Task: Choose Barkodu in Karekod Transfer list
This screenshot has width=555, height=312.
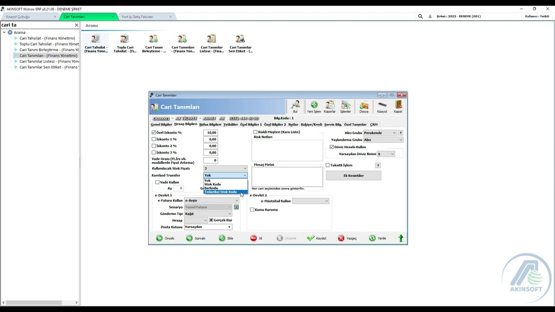Action: (x=225, y=188)
